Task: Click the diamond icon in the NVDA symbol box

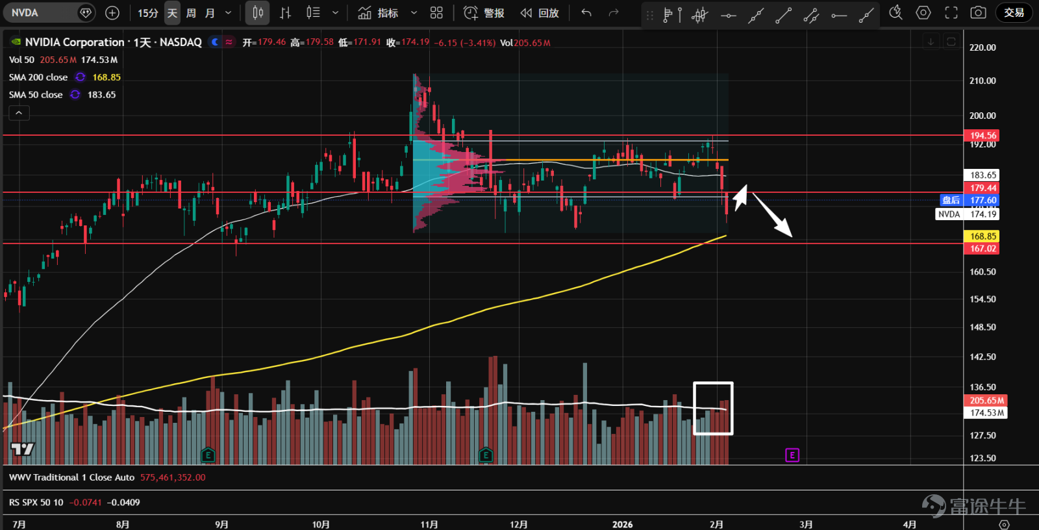Action: coord(85,12)
